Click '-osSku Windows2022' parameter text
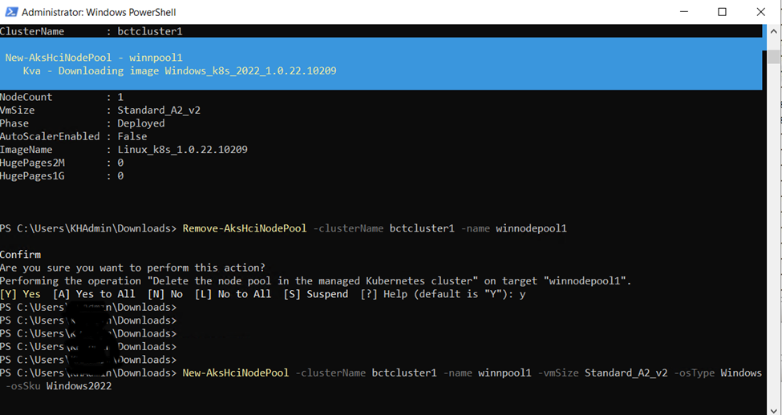This screenshot has height=415, width=782. [59, 386]
